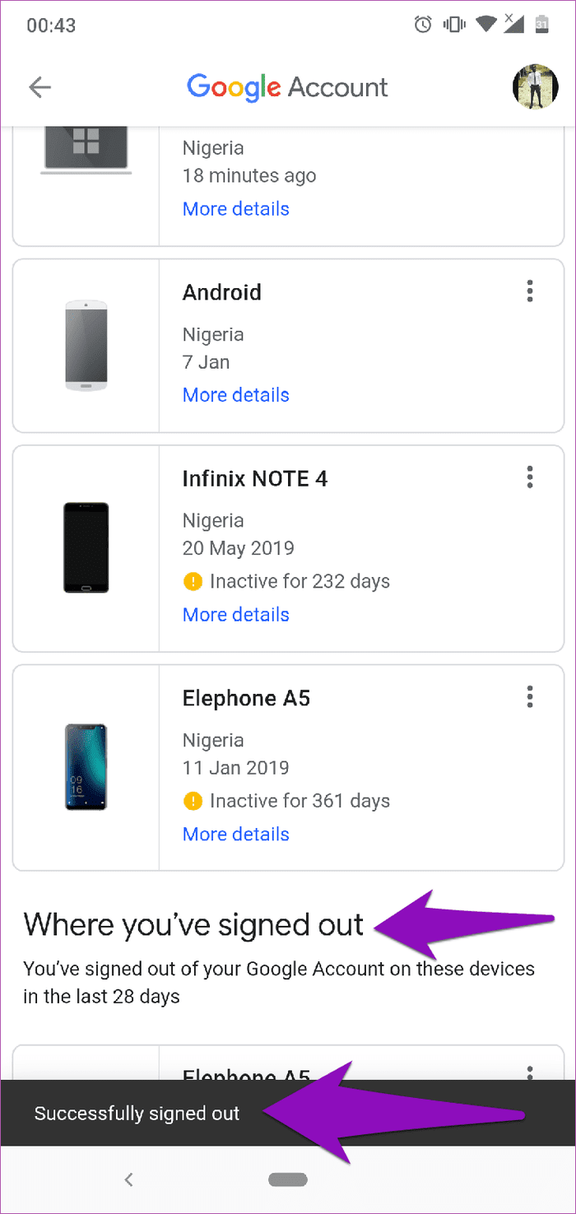Open the three-dot menu for Infinix NOTE 4
The height and width of the screenshot is (1214, 576).
[x=530, y=477]
